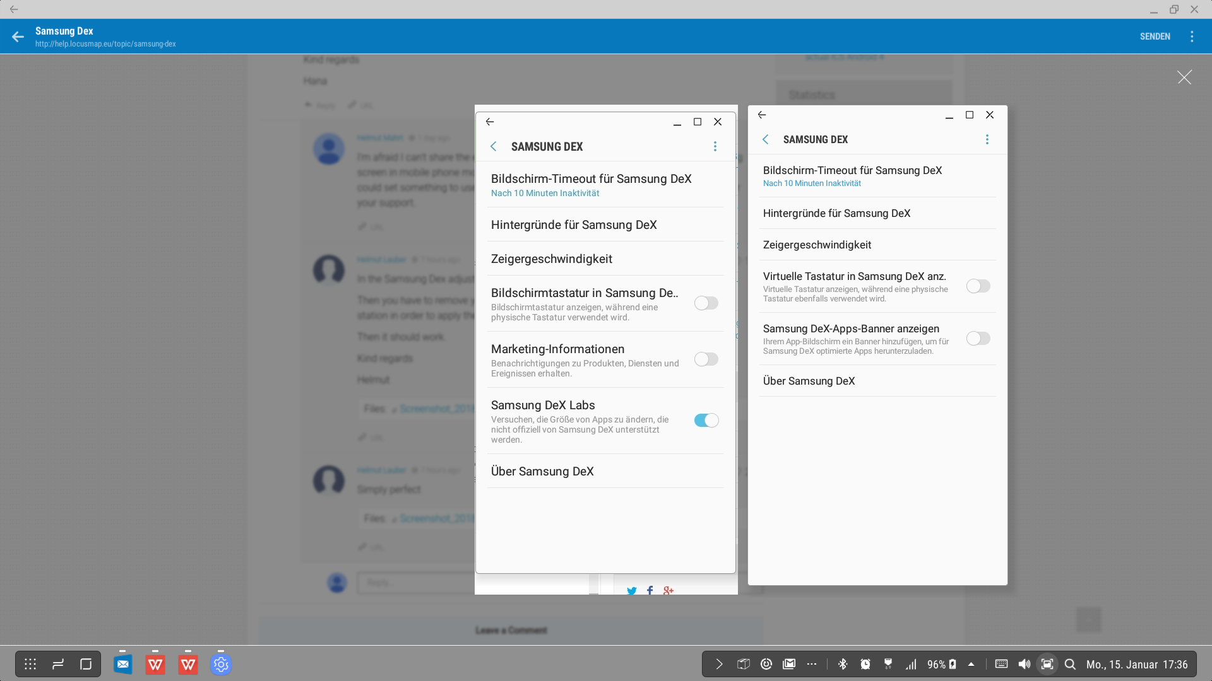This screenshot has width=1212, height=681.
Task: Turn off the Samsung DeX Labs switch
Action: [706, 421]
